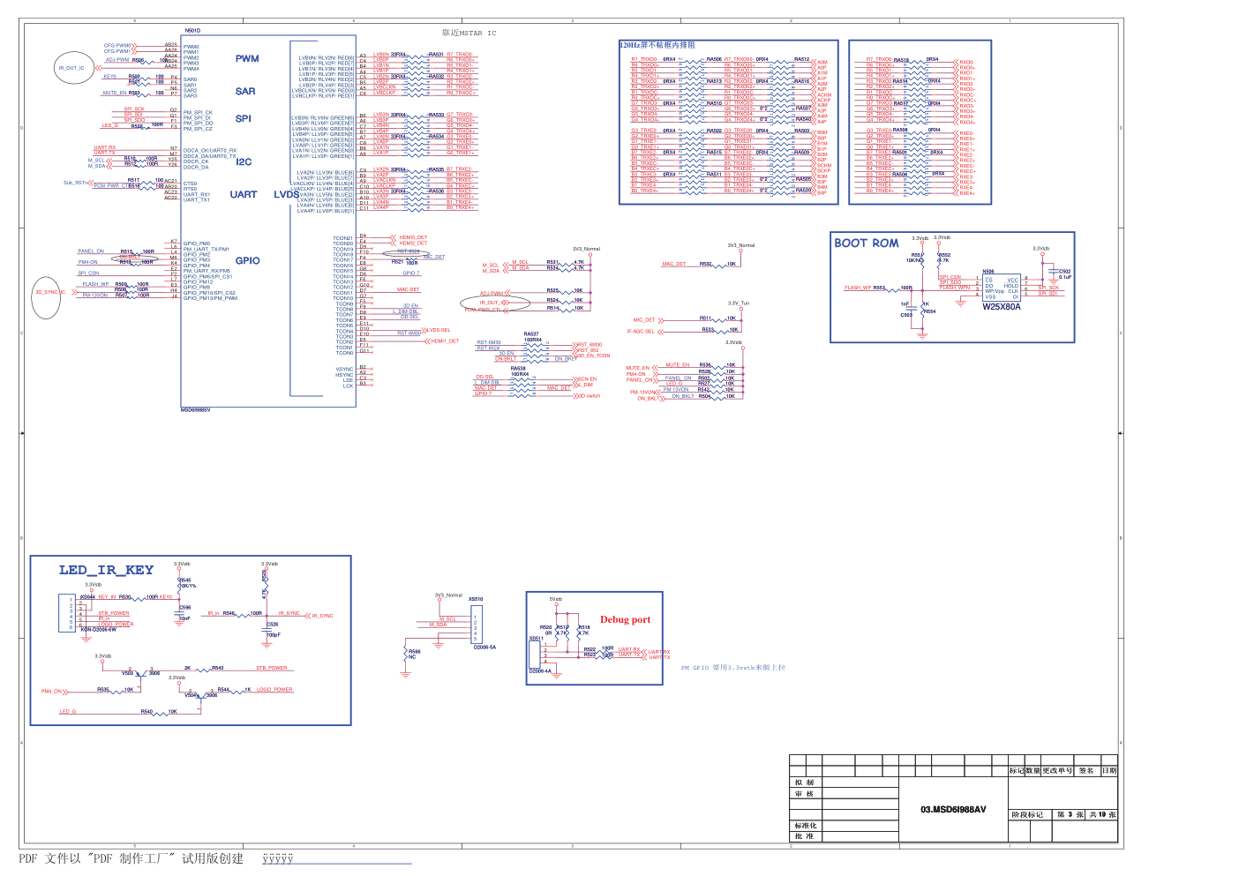Click the LVDS-SEL net label
The height and width of the screenshot is (876, 1239).
[x=439, y=330]
